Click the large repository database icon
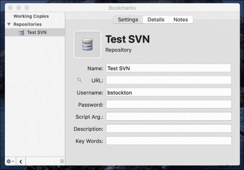244x170 pixels. (88, 44)
